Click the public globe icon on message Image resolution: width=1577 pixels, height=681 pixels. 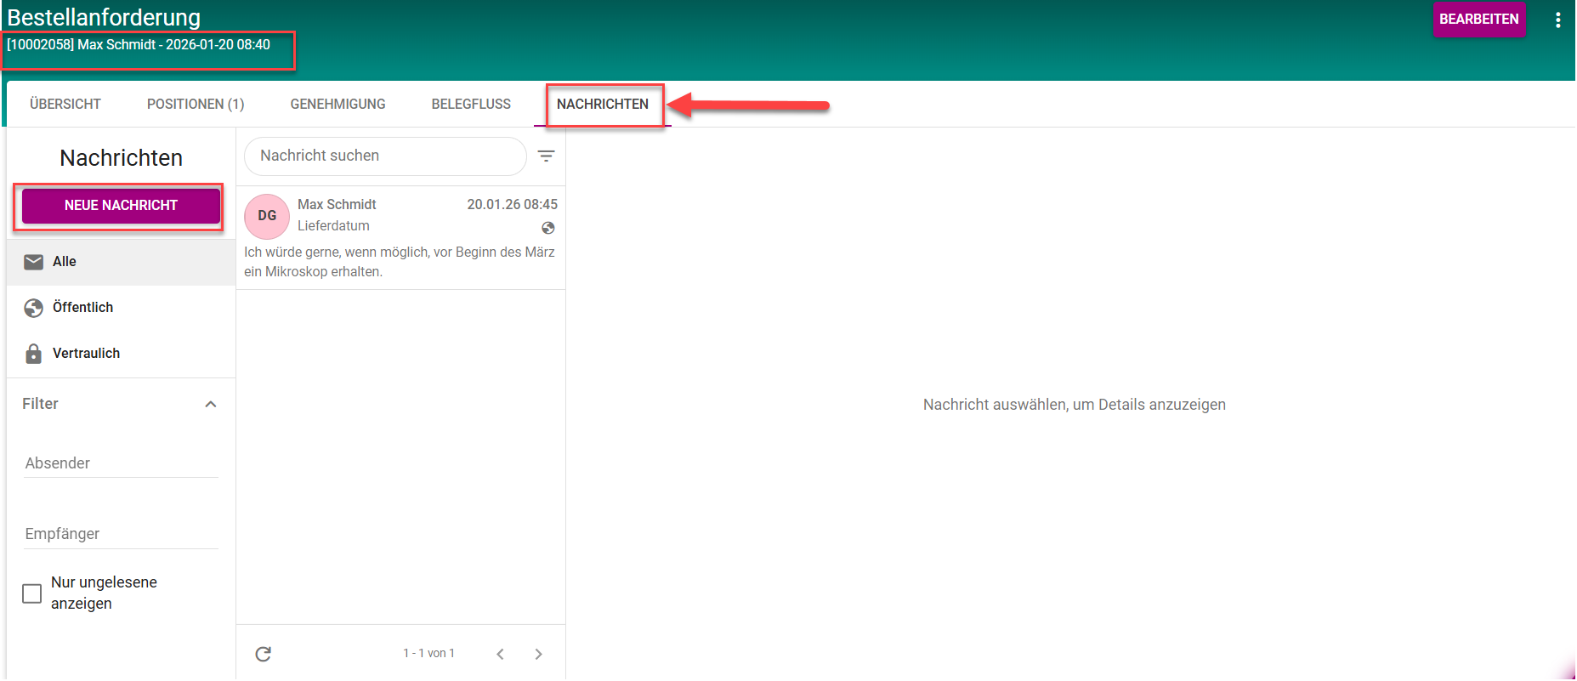point(548,228)
